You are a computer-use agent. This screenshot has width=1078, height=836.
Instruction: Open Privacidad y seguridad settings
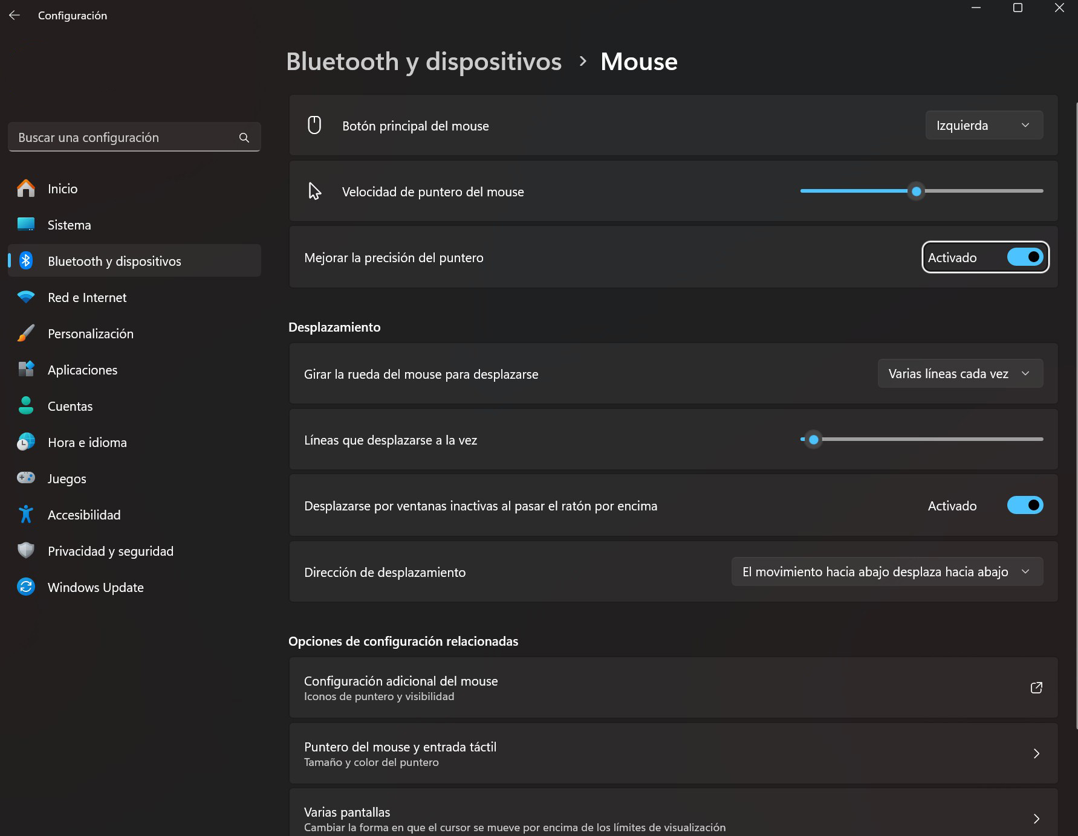(134, 551)
